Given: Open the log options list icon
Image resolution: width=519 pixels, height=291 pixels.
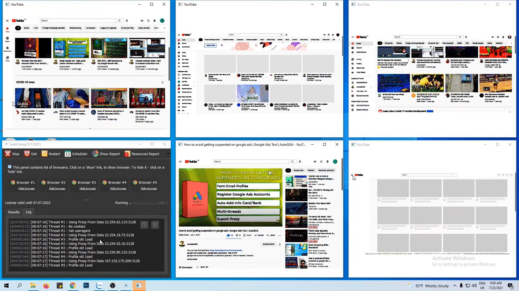Looking at the screenshot, I should [155, 225].
